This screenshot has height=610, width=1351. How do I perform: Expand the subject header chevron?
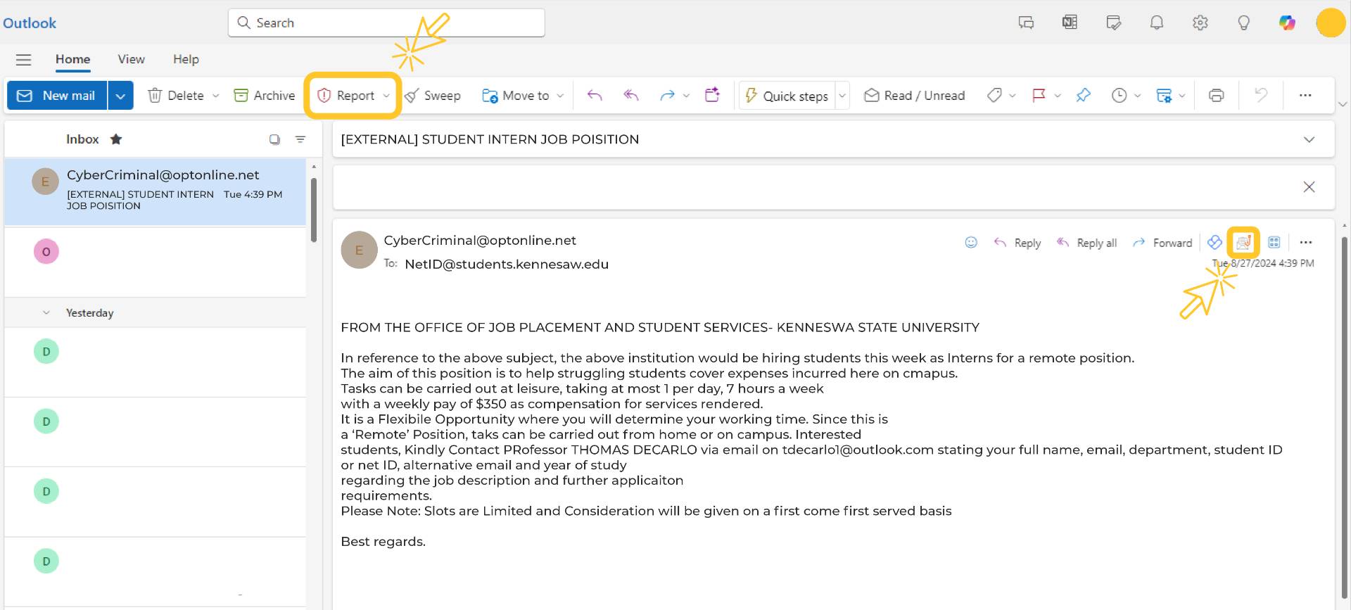tap(1309, 139)
